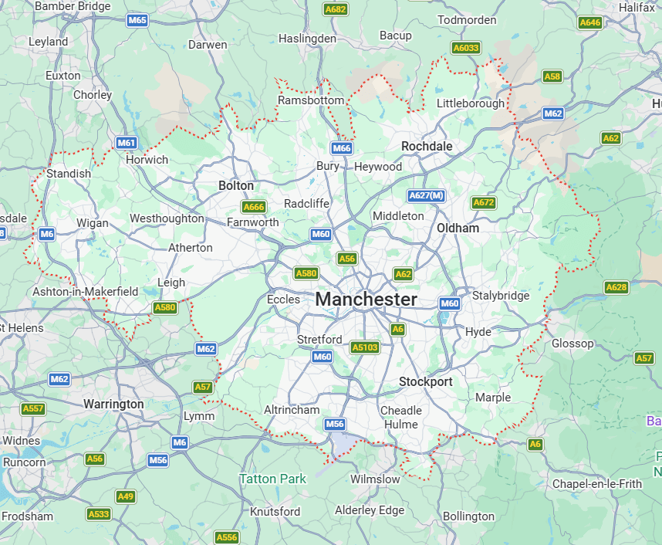Click the M65 motorway shield near Bamber Bridge
662x545 pixels.
[x=137, y=20]
